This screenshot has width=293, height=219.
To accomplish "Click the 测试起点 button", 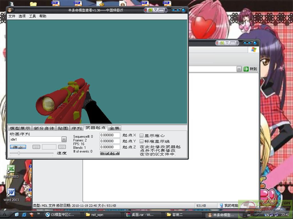I will coord(110,153).
